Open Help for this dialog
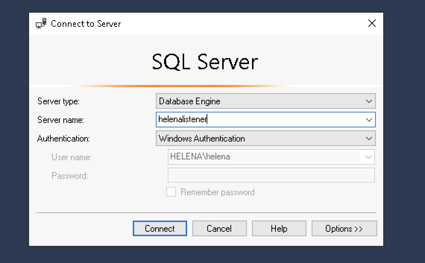Image resolution: width=425 pixels, height=263 pixels. (279, 229)
